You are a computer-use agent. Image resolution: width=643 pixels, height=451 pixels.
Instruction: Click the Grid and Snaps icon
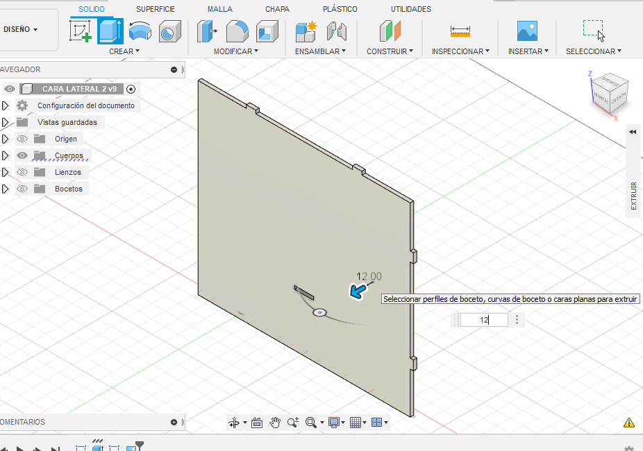coord(355,423)
